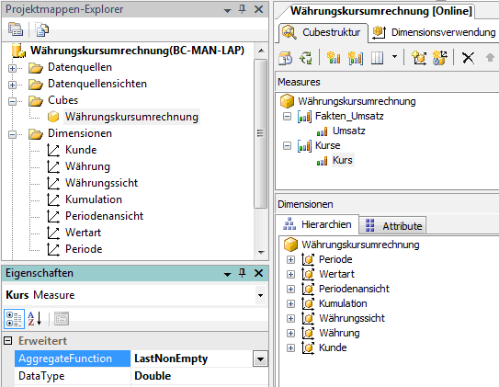Toggle categorized view in Eigenschaften panel
The image size is (499, 387).
(14, 319)
